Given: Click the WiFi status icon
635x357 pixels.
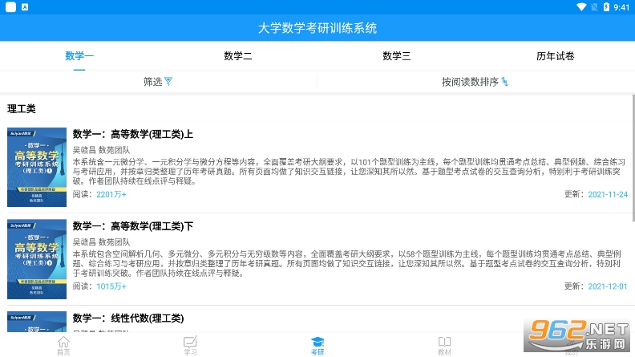Looking at the screenshot, I should 581,7.
